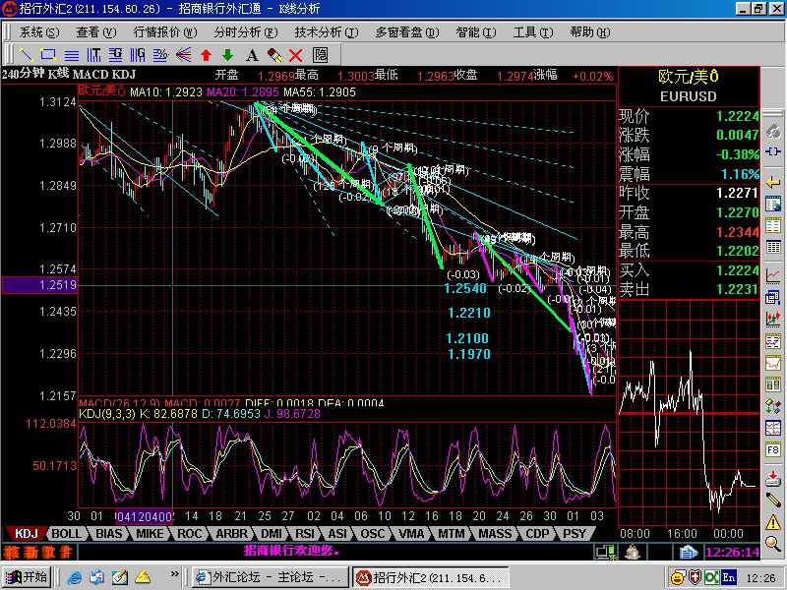787x590 pixels.
Task: Open the 技术分析(T) menu
Action: click(327, 32)
